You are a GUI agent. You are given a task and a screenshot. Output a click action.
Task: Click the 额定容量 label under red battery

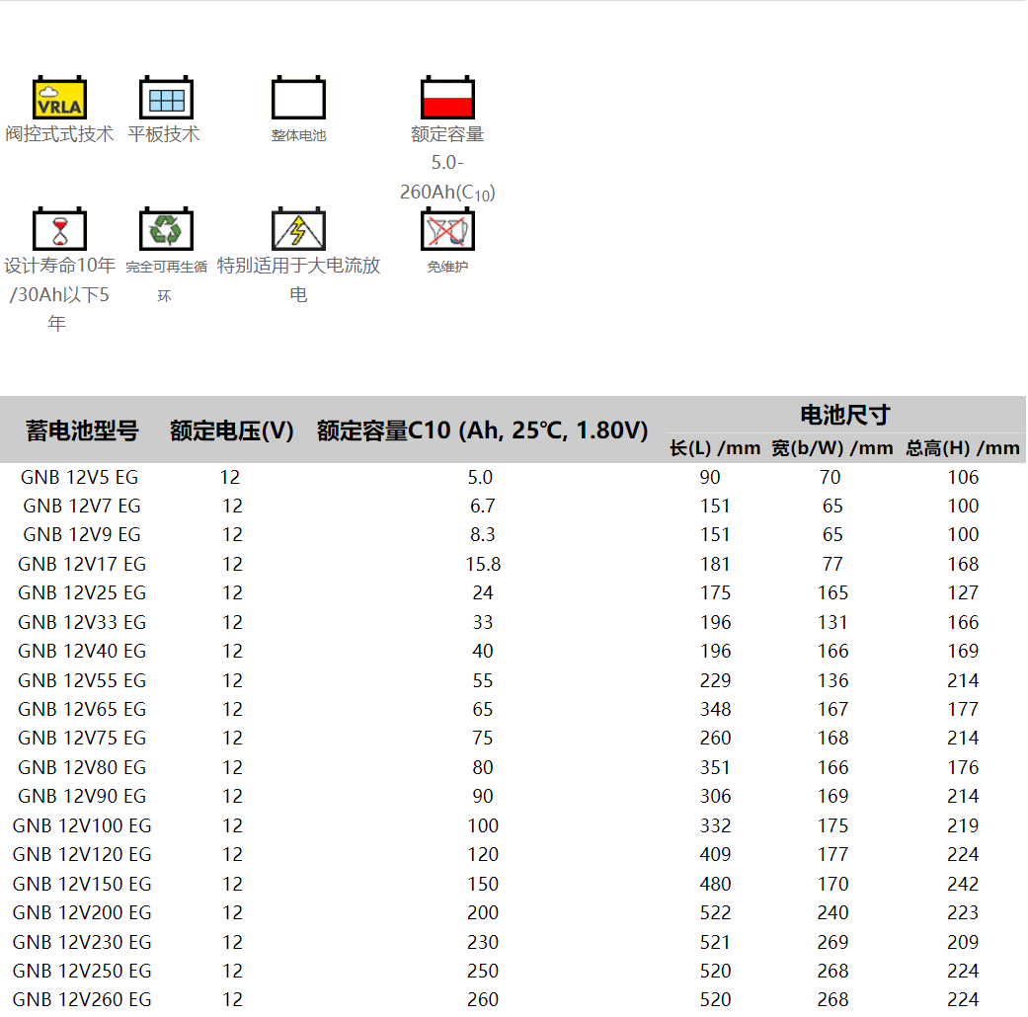[447, 133]
